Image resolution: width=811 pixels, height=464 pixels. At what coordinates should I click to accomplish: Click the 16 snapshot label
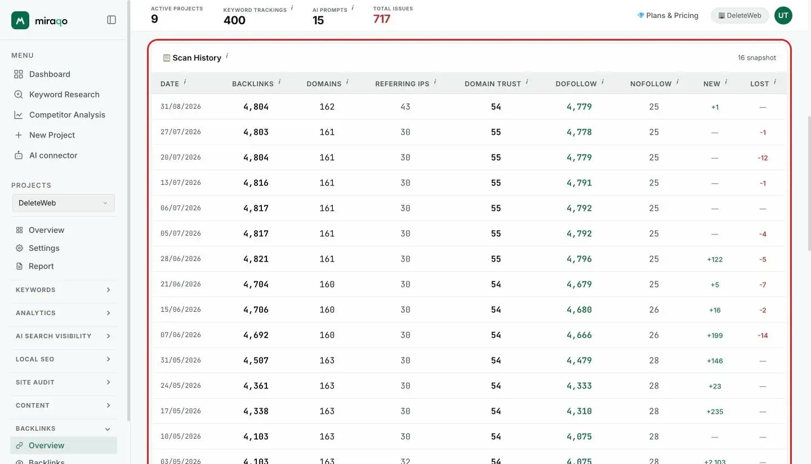(x=757, y=58)
